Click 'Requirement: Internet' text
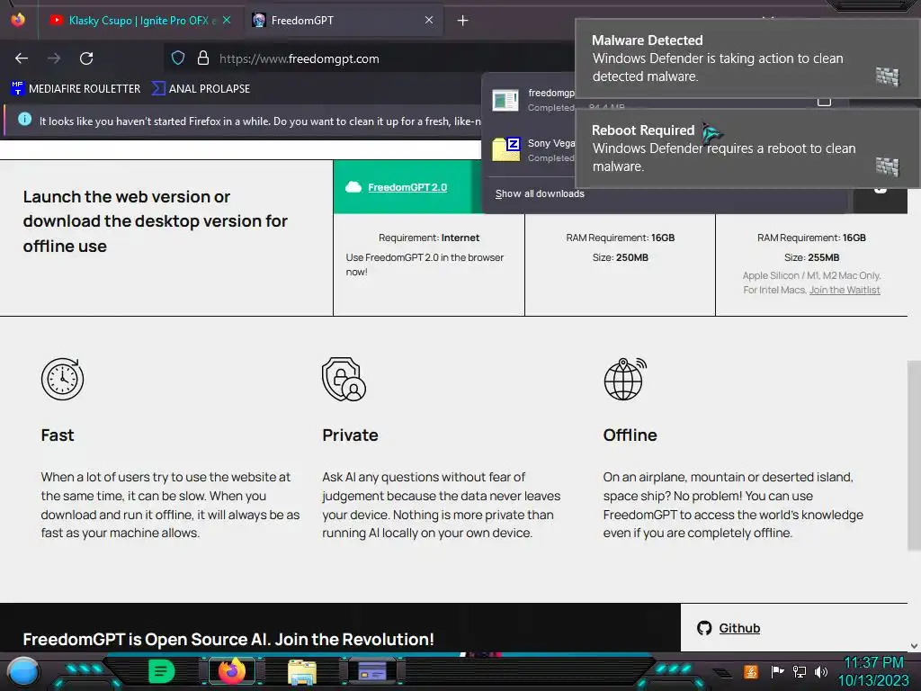 coord(429,238)
